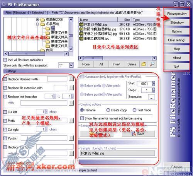The height and width of the screenshot is (176, 193).
Task: Click the Delete button
Action: point(132,64)
